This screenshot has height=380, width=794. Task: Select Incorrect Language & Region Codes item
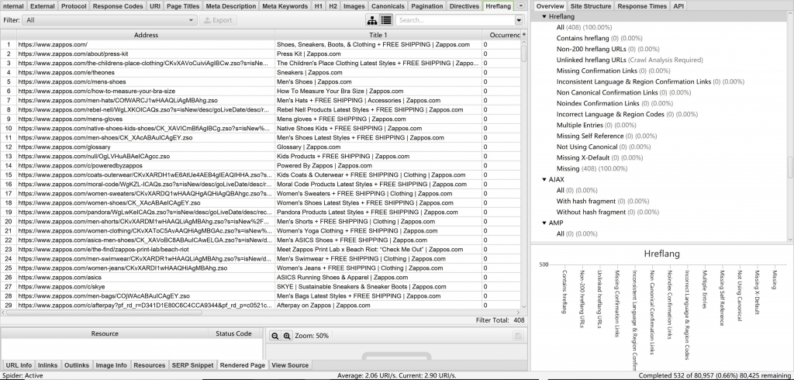tap(627, 115)
